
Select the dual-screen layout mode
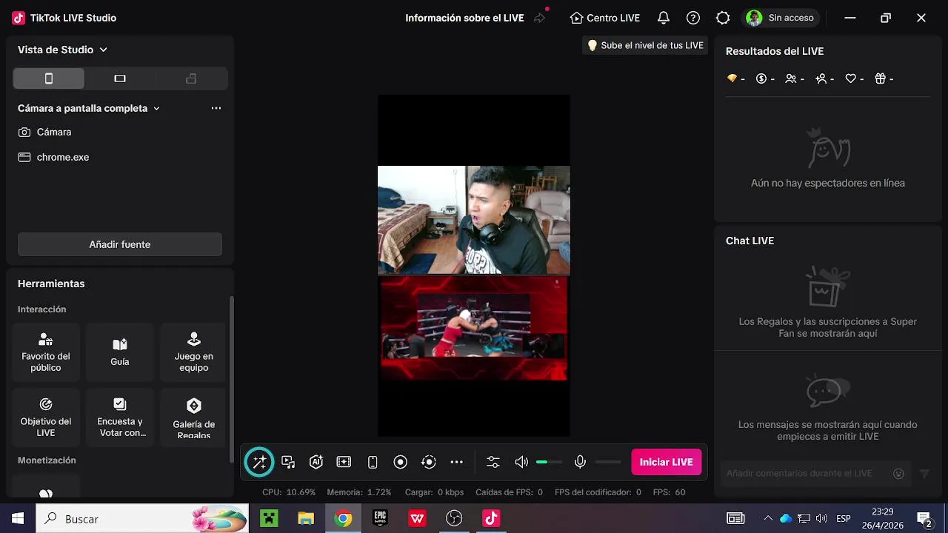pyautogui.click(x=191, y=78)
